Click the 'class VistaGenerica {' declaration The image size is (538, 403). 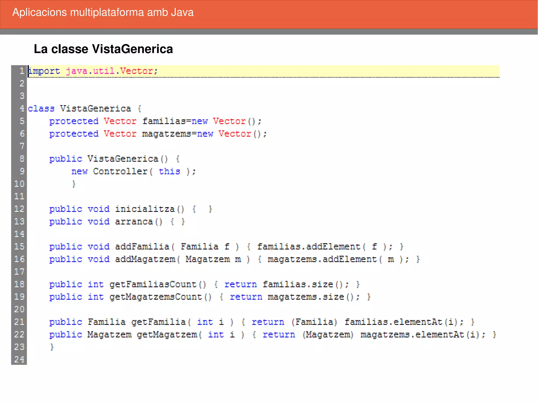click(x=85, y=109)
